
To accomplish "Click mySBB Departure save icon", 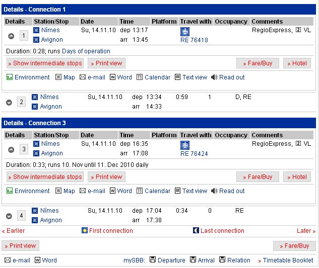I will point(153,259).
